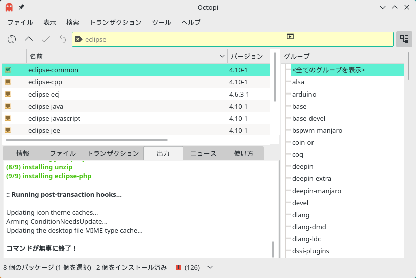416x278 pixels.
Task: Sort by バージョン column header
Action: [x=249, y=56]
